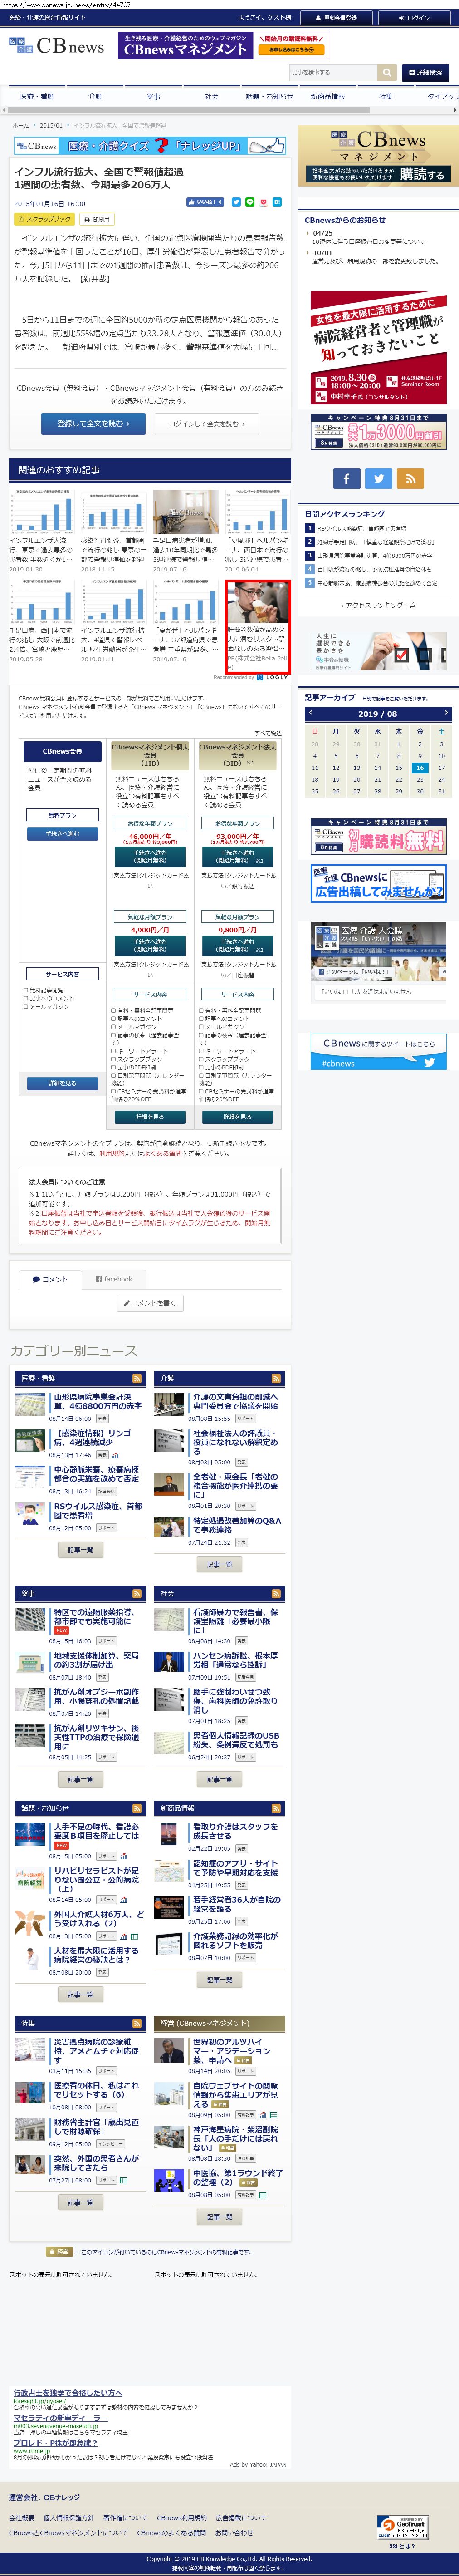Switch to the facebook comments tab
This screenshot has height=2576, width=459.
[113, 1279]
